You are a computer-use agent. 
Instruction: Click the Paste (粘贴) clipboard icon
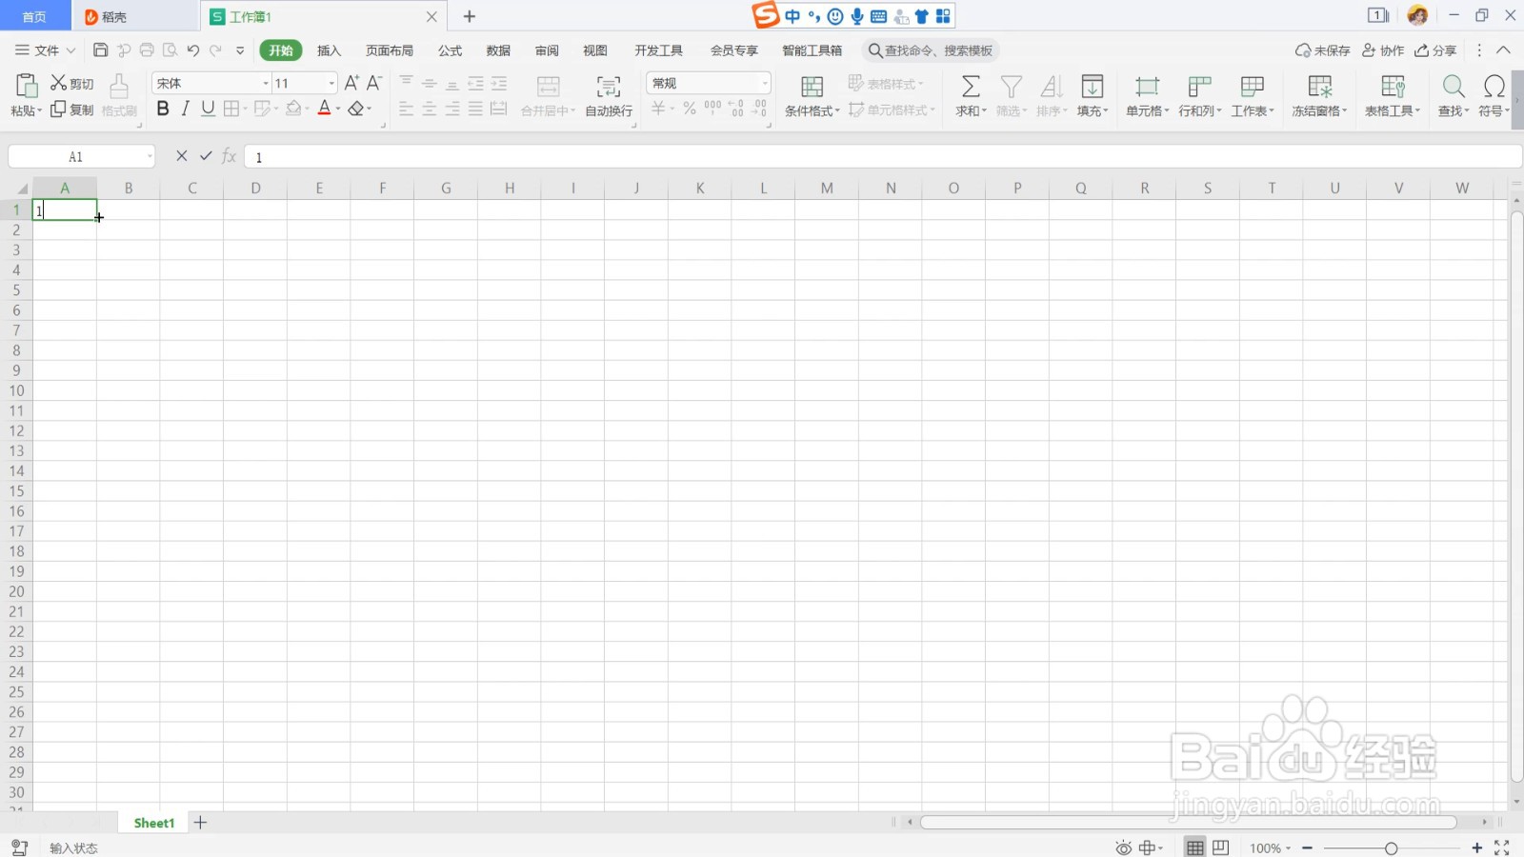[27, 86]
